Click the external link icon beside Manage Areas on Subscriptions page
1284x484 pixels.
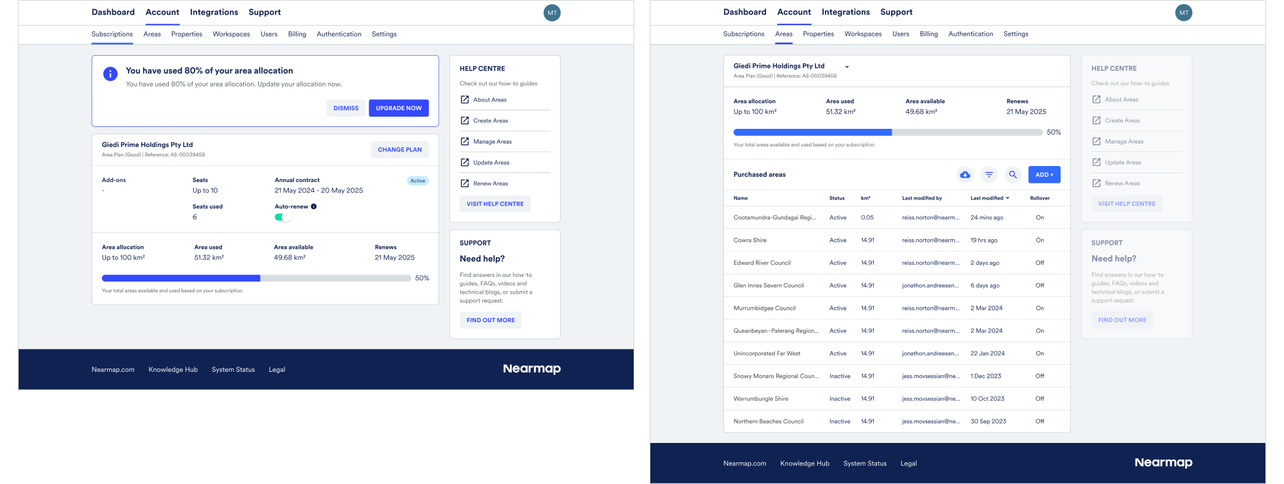465,142
